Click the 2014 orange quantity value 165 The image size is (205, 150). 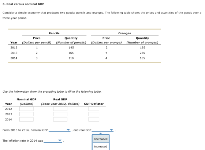pos(142,58)
